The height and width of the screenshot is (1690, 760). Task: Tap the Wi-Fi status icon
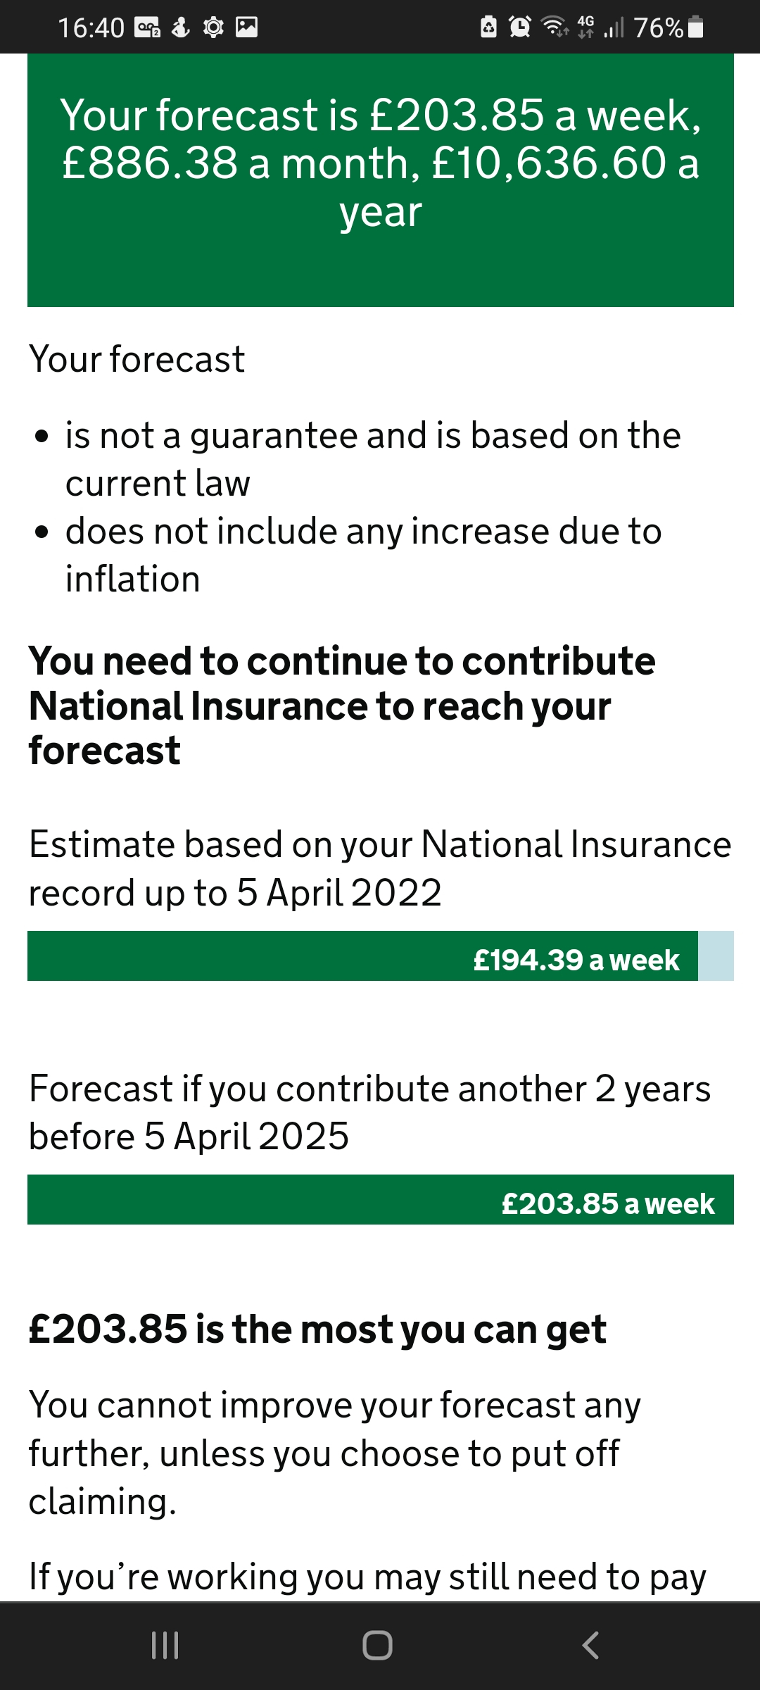pyautogui.click(x=555, y=27)
